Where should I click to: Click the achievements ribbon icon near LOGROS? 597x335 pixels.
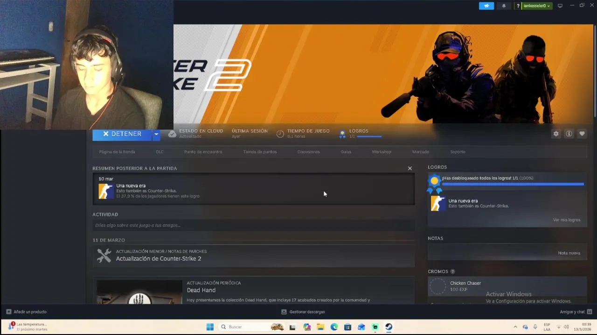pos(342,134)
